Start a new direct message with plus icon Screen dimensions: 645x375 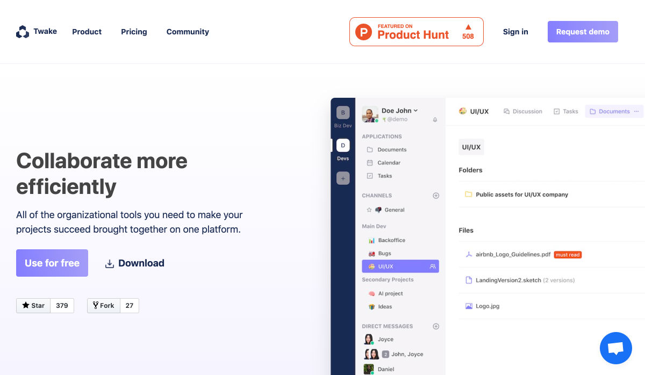pyautogui.click(x=436, y=326)
